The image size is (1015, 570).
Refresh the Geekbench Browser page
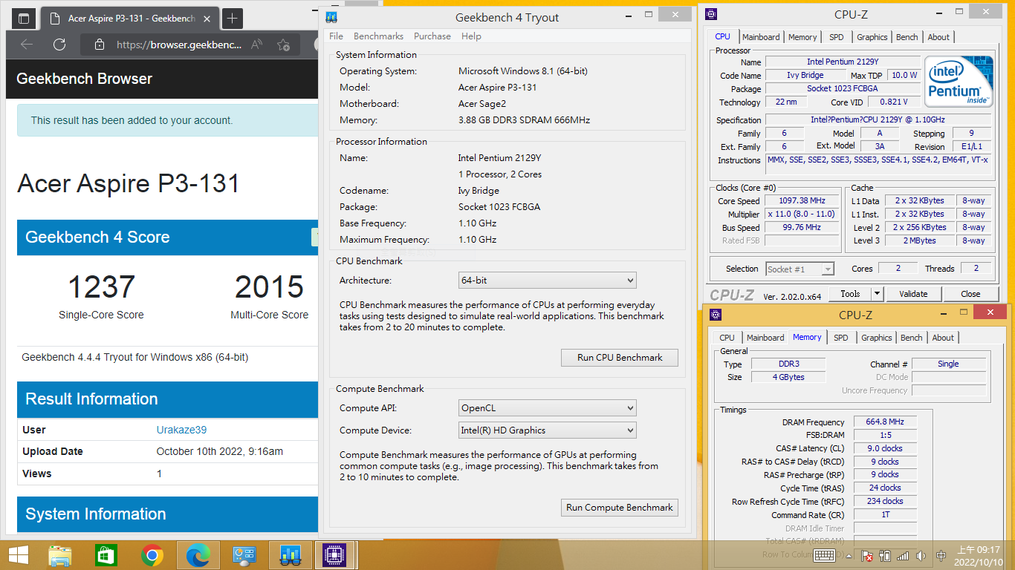59,45
